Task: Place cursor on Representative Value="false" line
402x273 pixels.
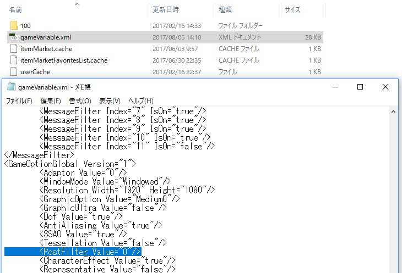Action: [107, 269]
